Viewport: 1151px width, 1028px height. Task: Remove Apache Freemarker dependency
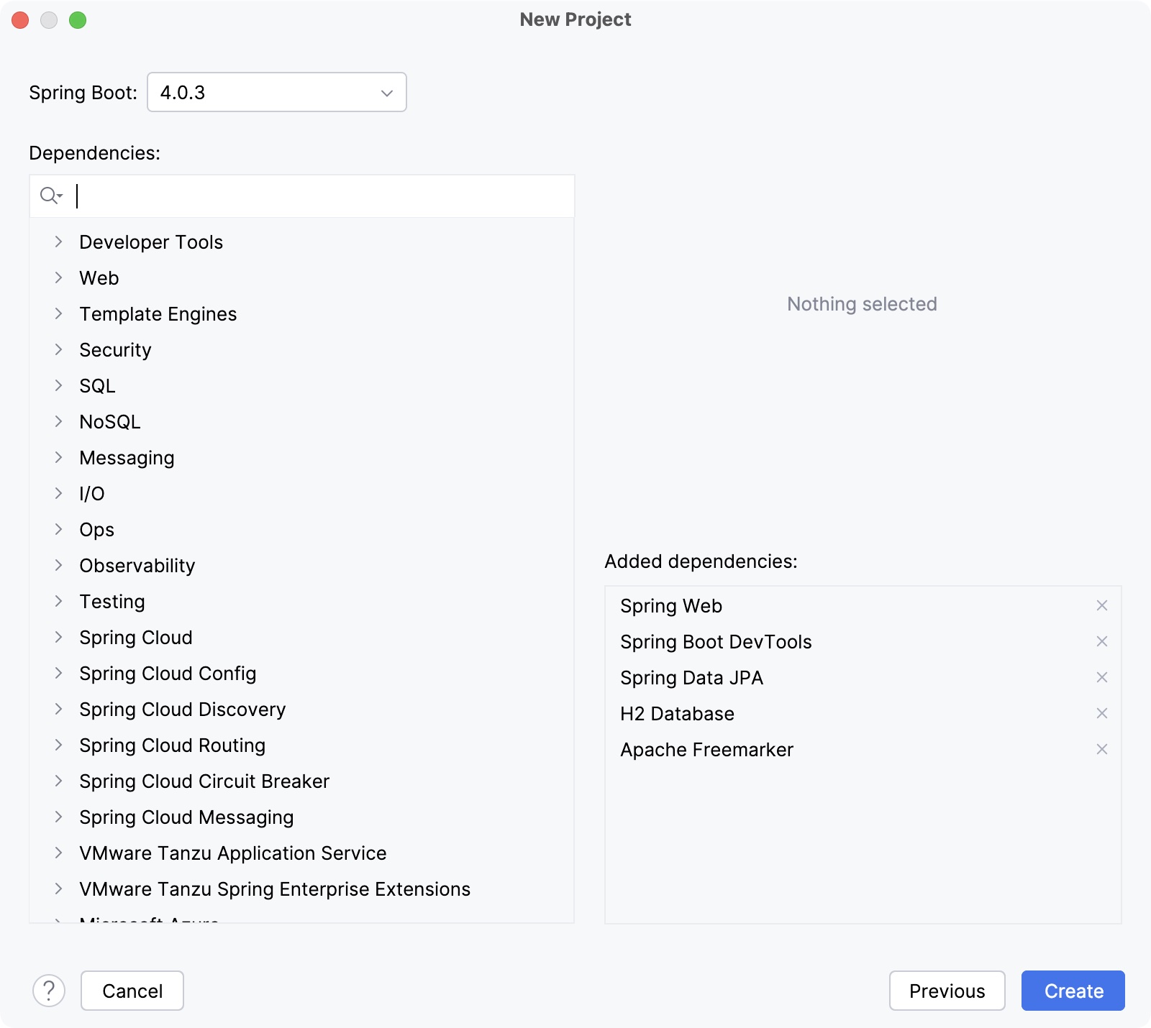tap(1101, 750)
